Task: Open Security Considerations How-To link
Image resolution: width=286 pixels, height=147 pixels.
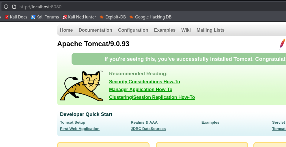Action: (x=145, y=82)
